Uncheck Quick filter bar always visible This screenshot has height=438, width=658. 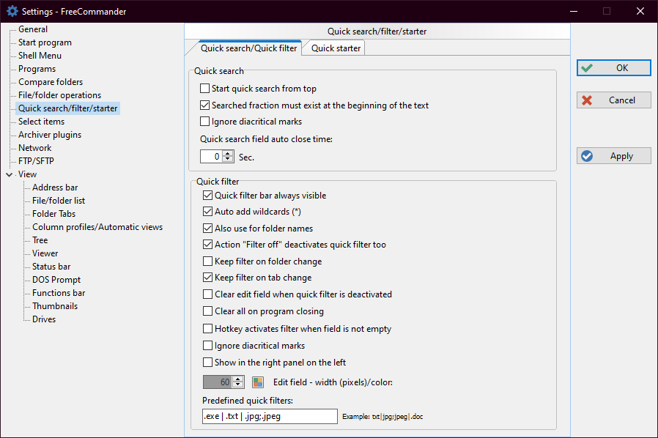click(208, 196)
